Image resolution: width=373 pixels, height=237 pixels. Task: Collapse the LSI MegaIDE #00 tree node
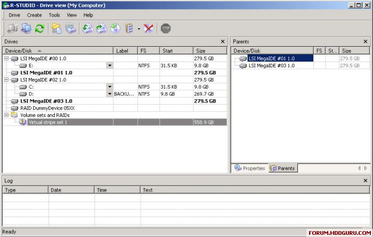click(x=6, y=58)
